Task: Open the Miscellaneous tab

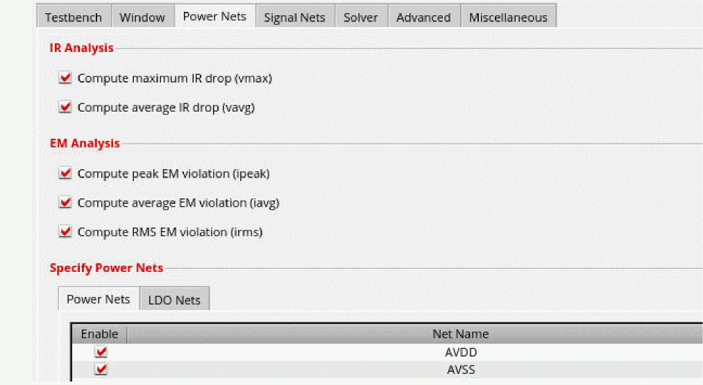Action: point(508,17)
